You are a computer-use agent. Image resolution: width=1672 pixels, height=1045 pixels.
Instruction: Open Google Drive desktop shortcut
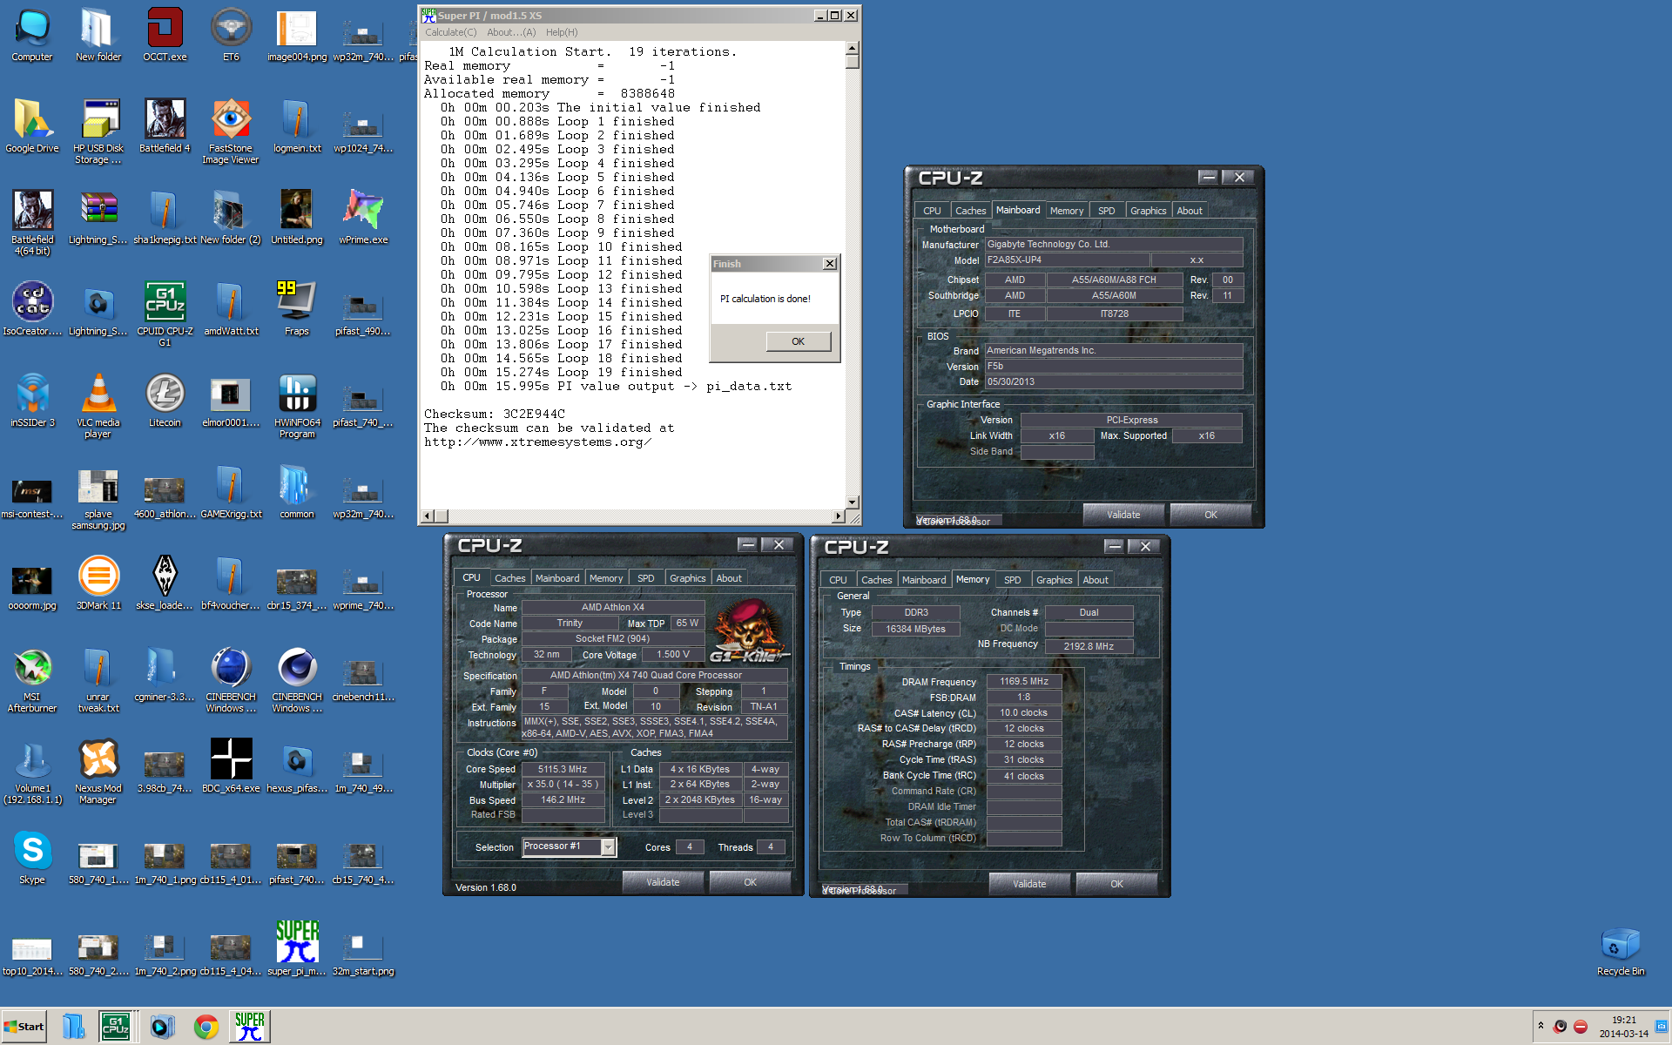(x=32, y=126)
